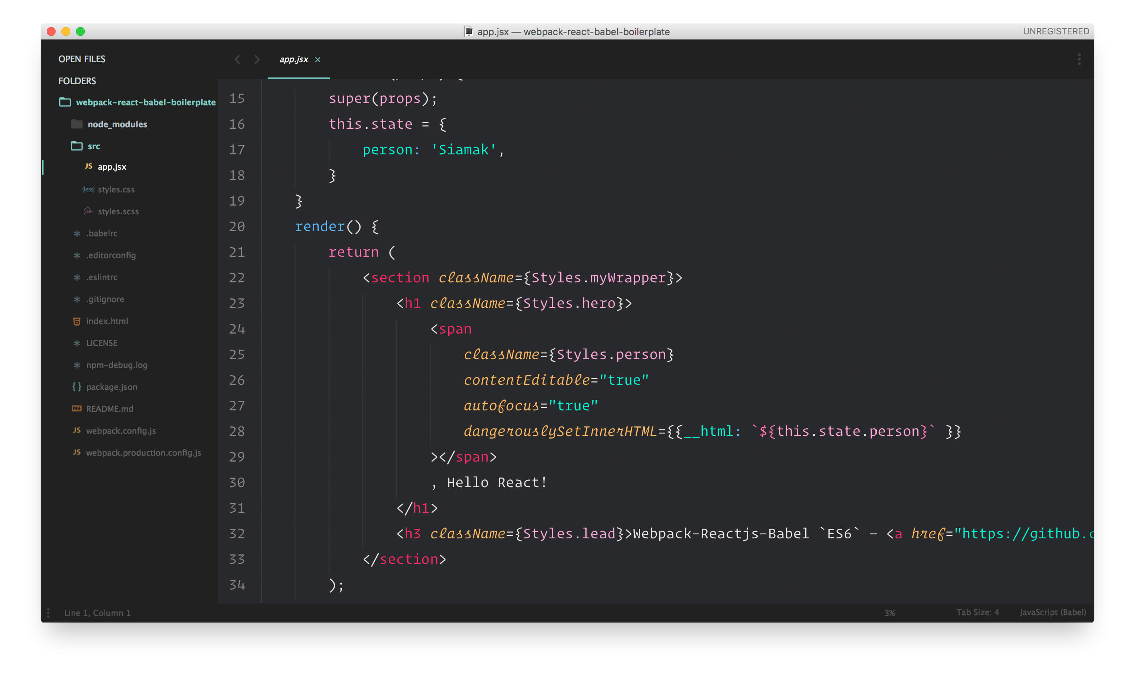This screenshot has width=1135, height=681.
Task: Open the Tab Size: 4 selector
Action: (x=977, y=612)
